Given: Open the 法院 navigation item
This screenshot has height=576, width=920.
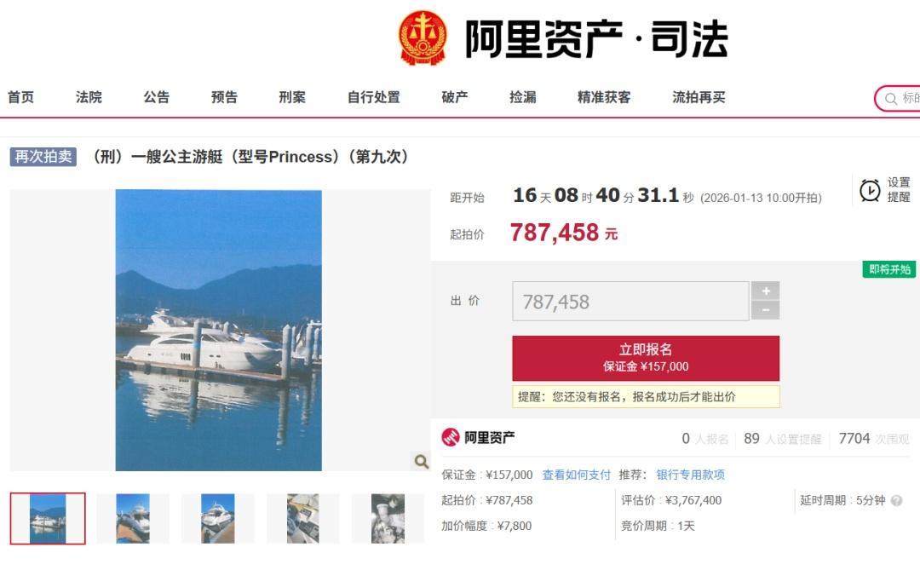Looking at the screenshot, I should coord(89,97).
